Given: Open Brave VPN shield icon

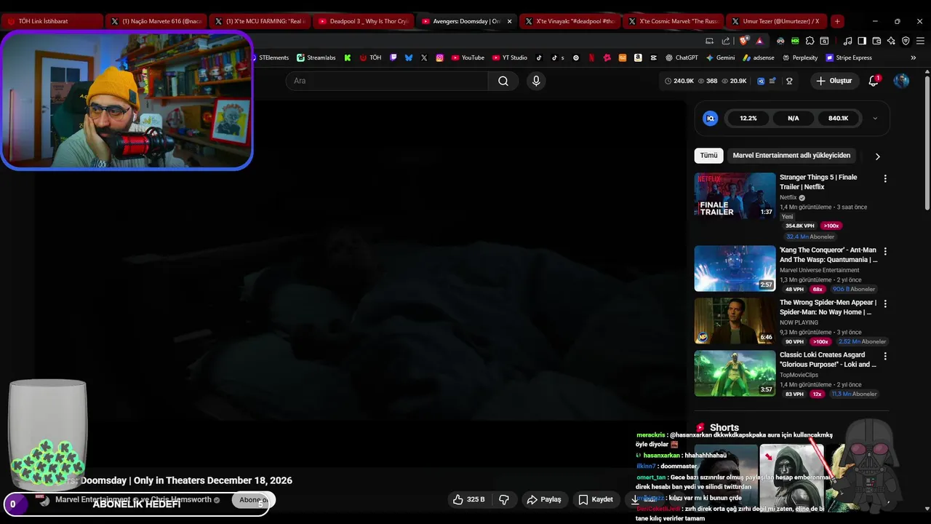Looking at the screenshot, I should [906, 41].
